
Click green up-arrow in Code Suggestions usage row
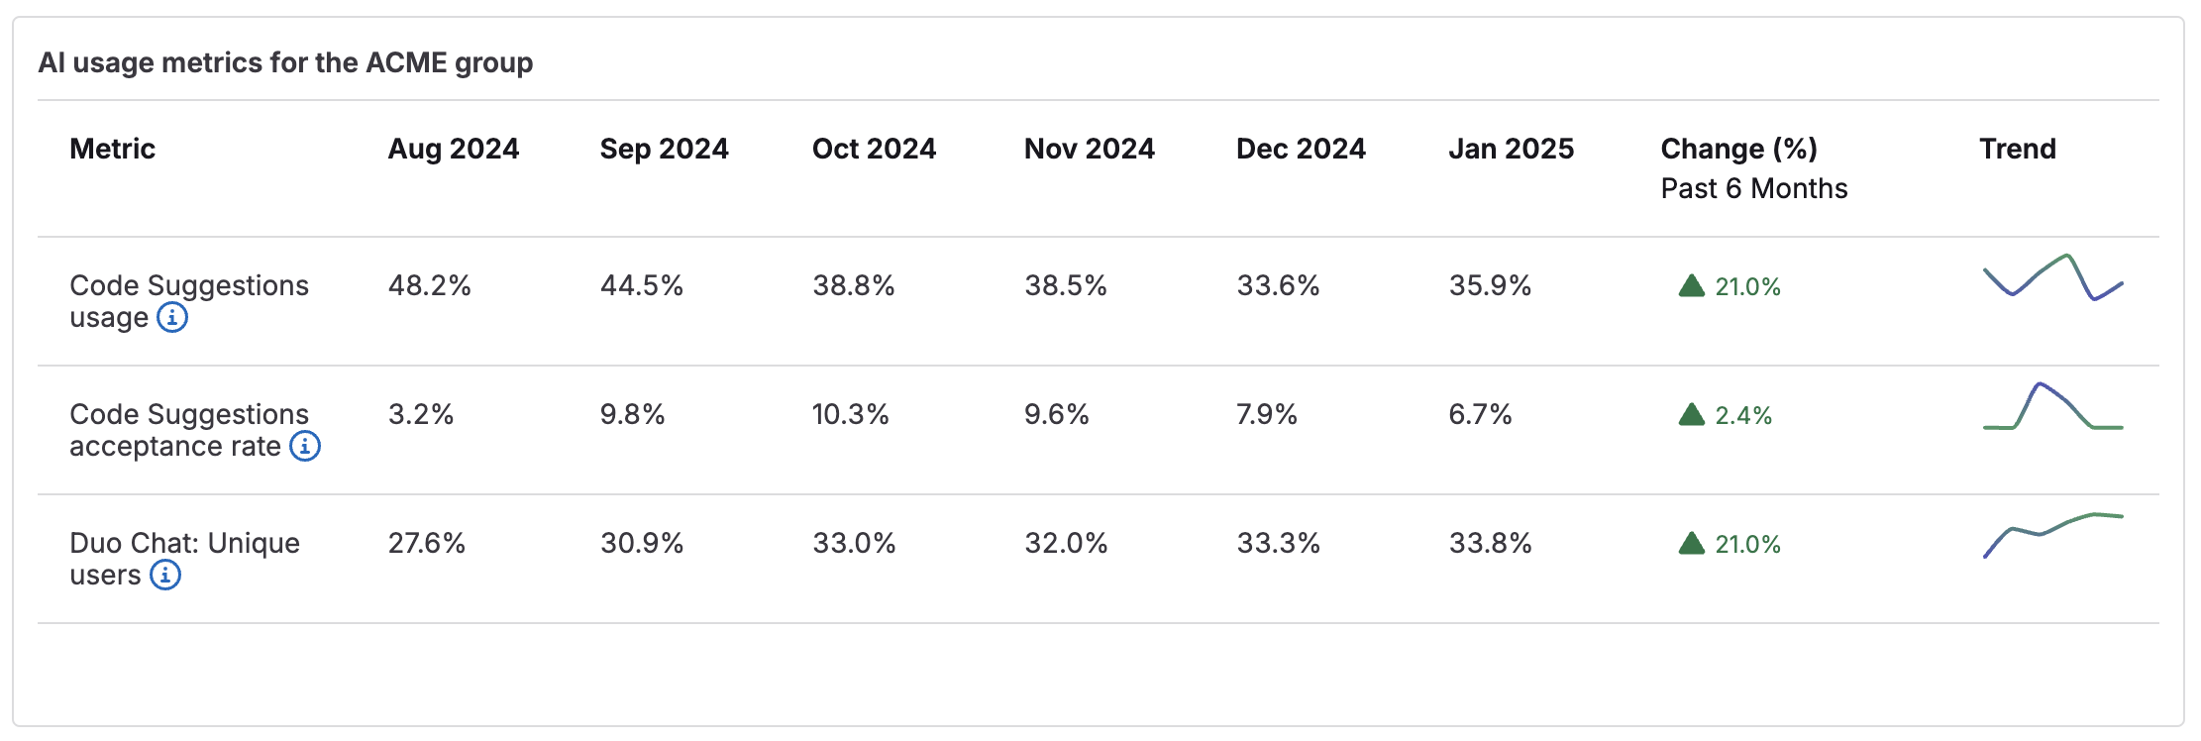[x=1692, y=286]
